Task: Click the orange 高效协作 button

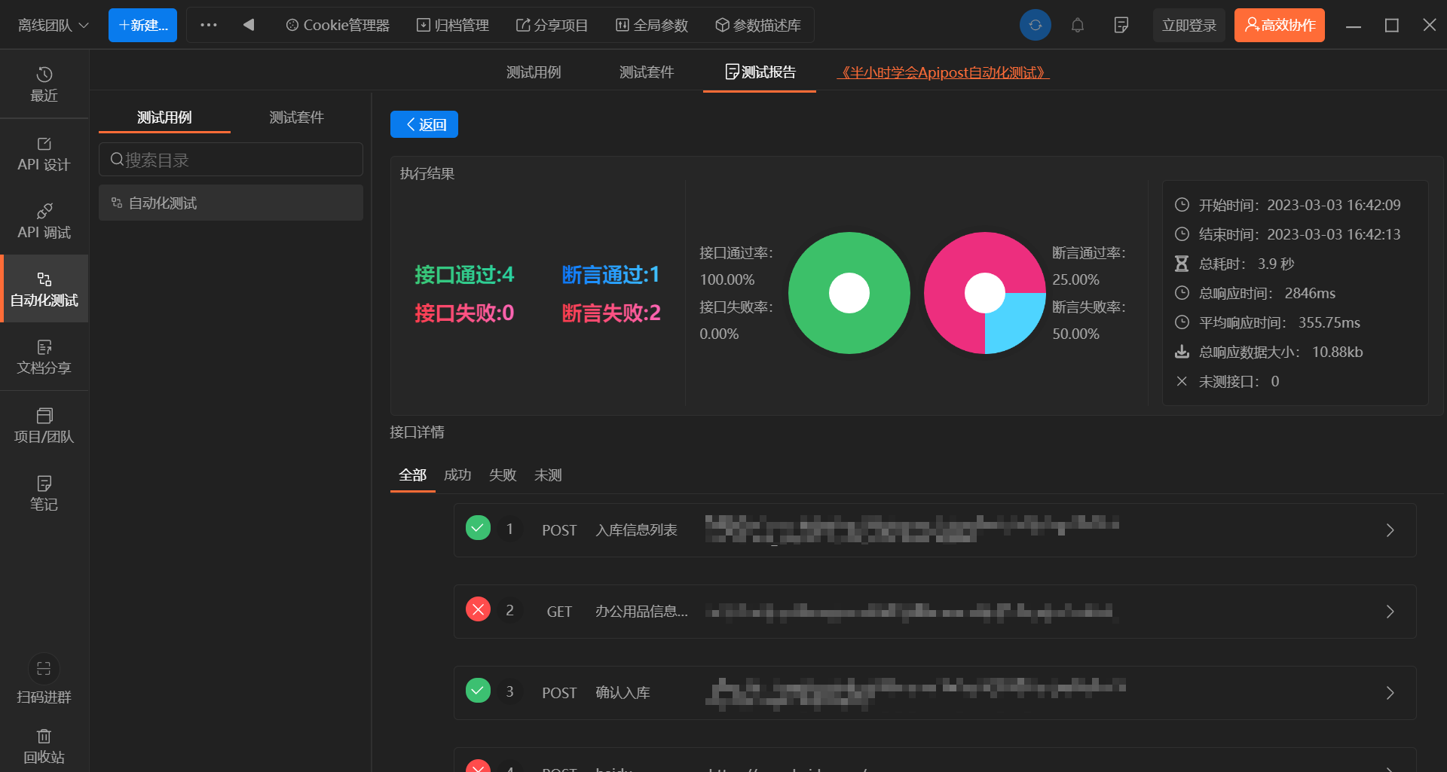Action: click(x=1279, y=25)
